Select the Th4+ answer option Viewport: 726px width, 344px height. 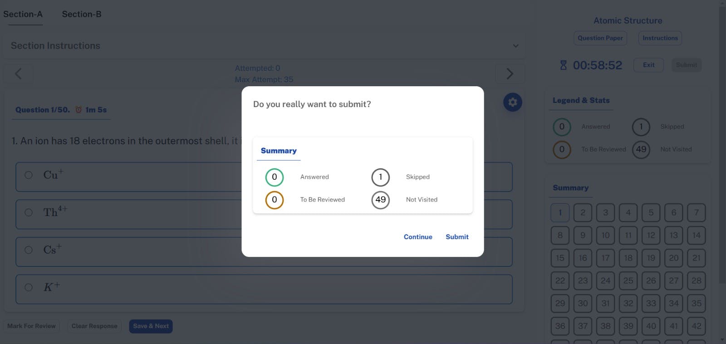point(29,212)
